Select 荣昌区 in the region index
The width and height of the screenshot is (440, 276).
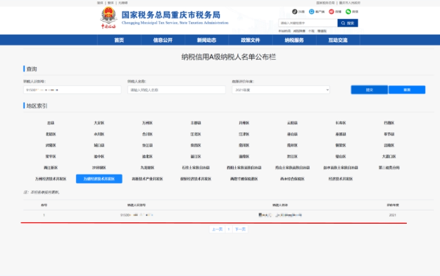click(195, 146)
